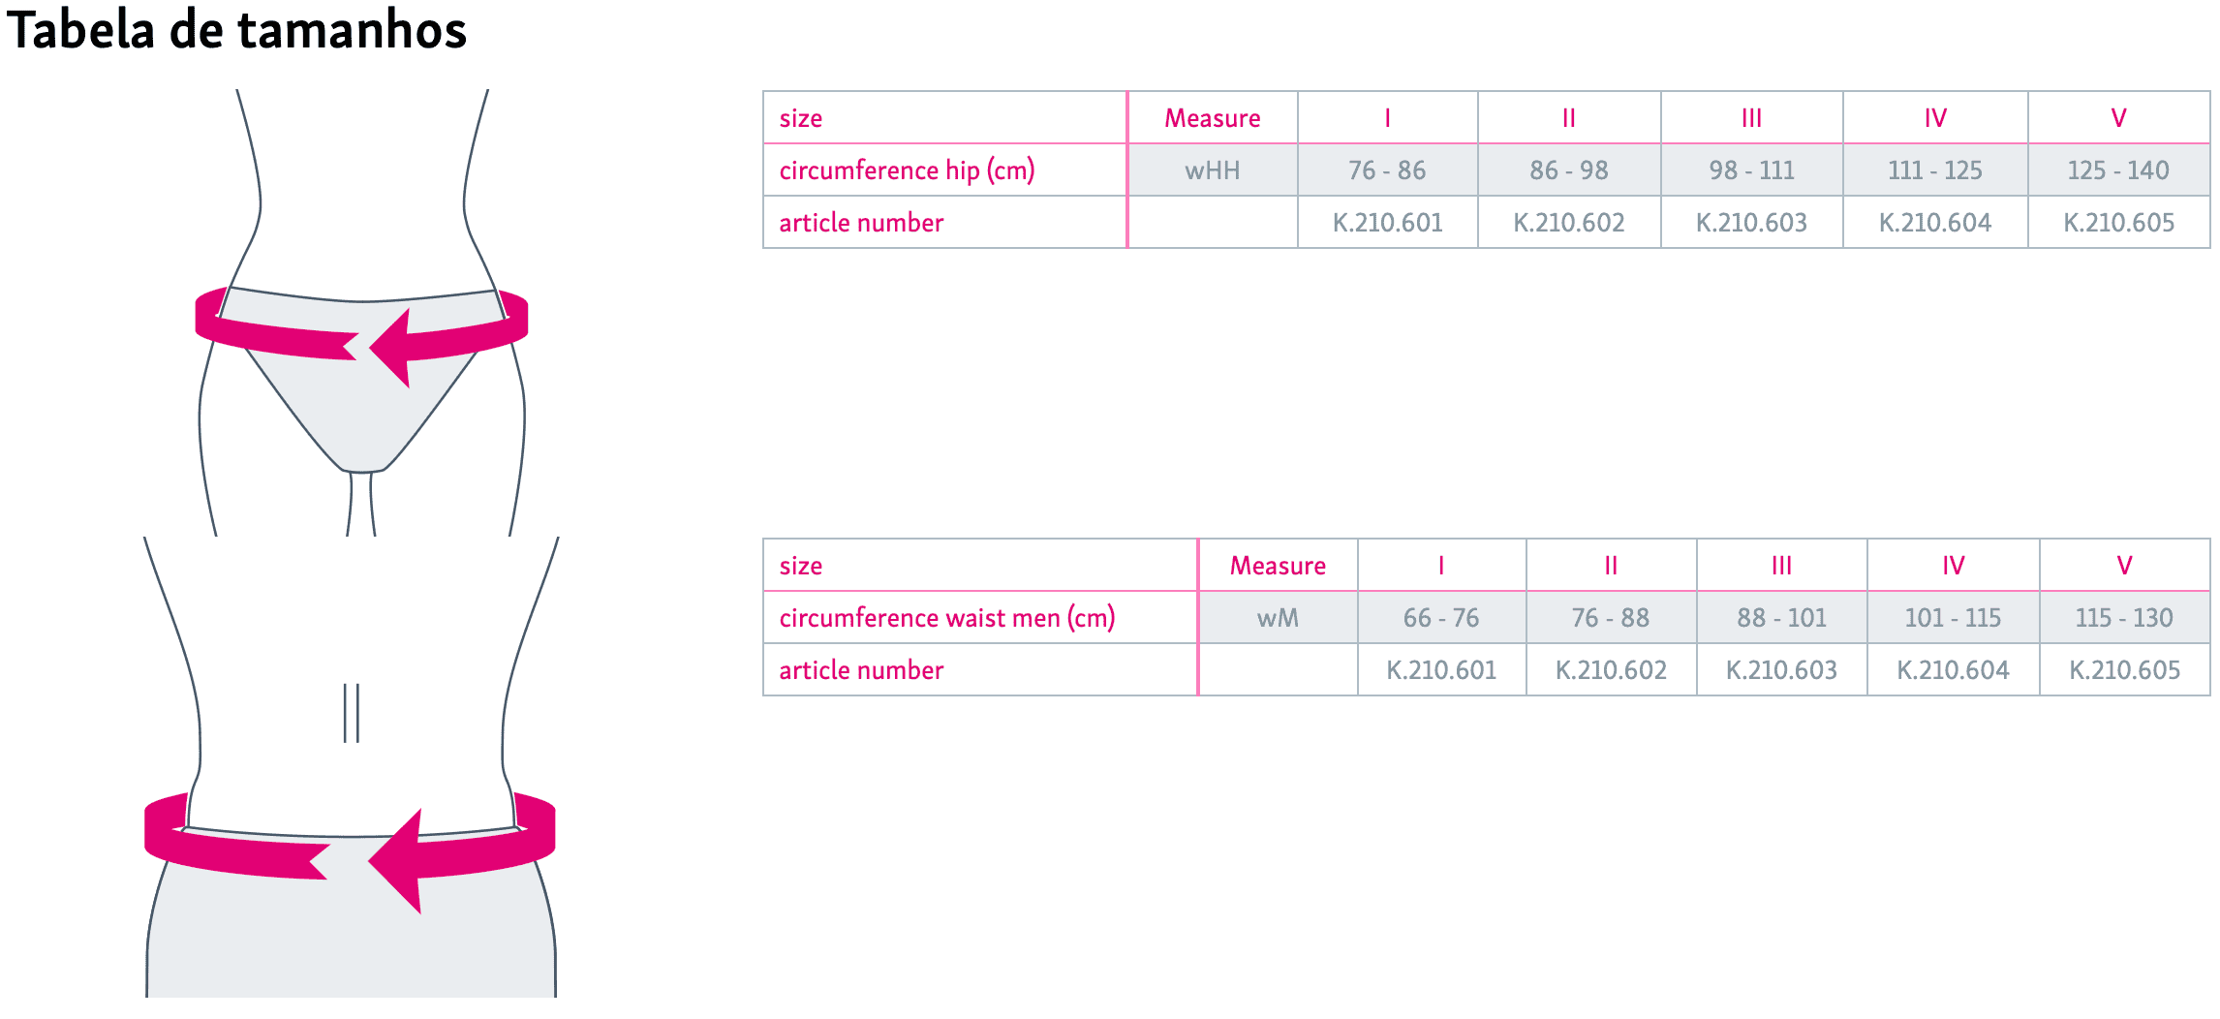Screen dimensions: 2220x1019
Task: Click the Measure header in waist table
Action: point(1279,566)
